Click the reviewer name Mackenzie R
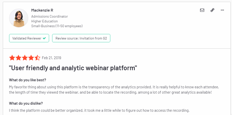Viewport: 232px width, 115px height. tap(42, 10)
